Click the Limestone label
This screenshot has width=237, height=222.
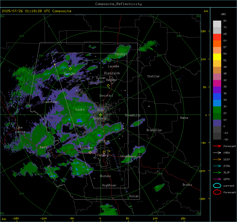click(50, 102)
